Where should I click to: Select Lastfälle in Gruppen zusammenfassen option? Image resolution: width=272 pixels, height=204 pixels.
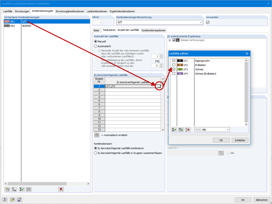(x=96, y=153)
